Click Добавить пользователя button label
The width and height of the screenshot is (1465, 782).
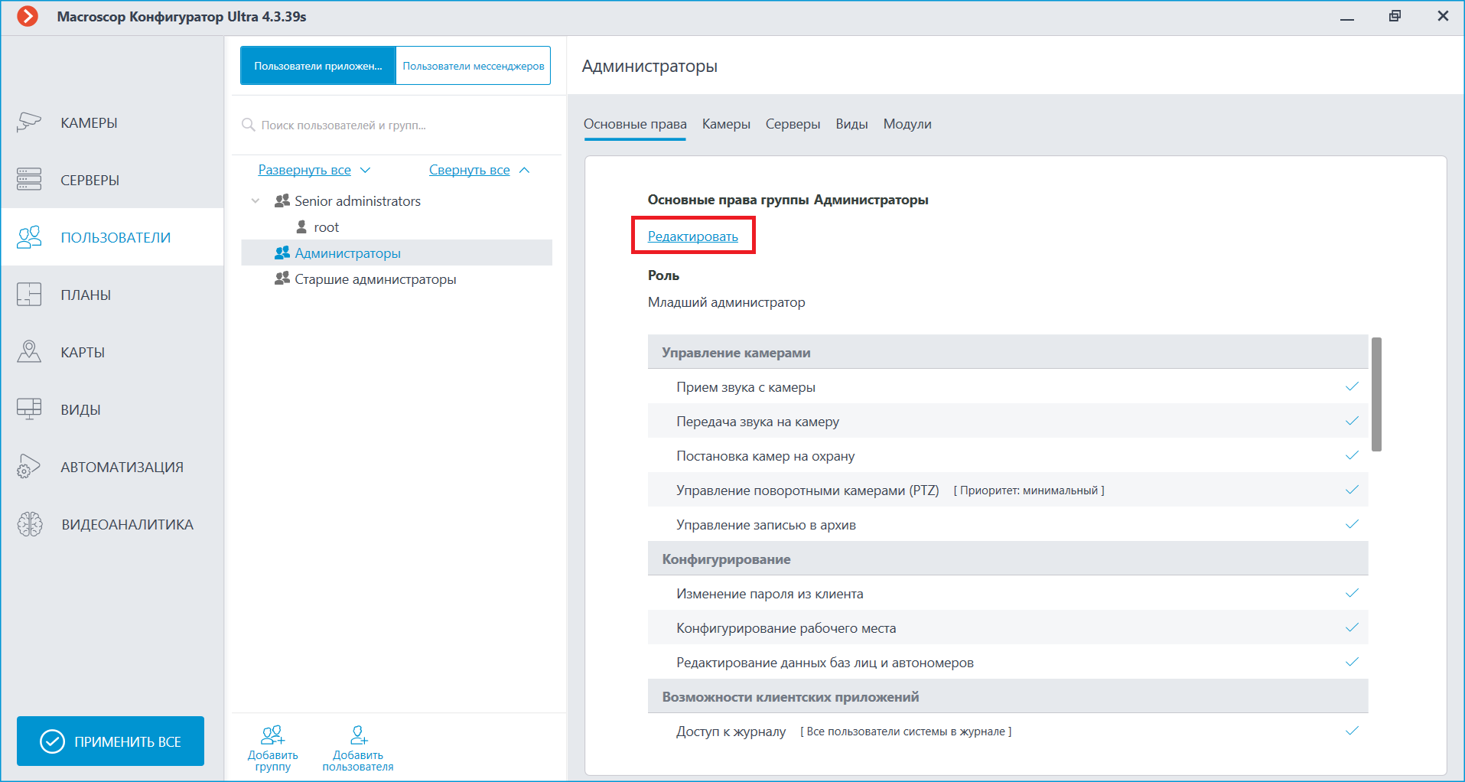358,761
